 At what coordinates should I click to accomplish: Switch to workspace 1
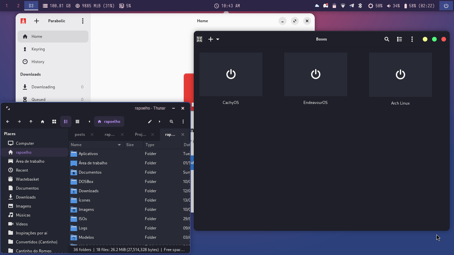[x=7, y=6]
